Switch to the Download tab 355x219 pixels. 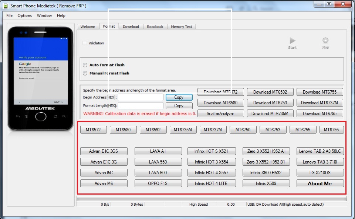click(x=131, y=27)
